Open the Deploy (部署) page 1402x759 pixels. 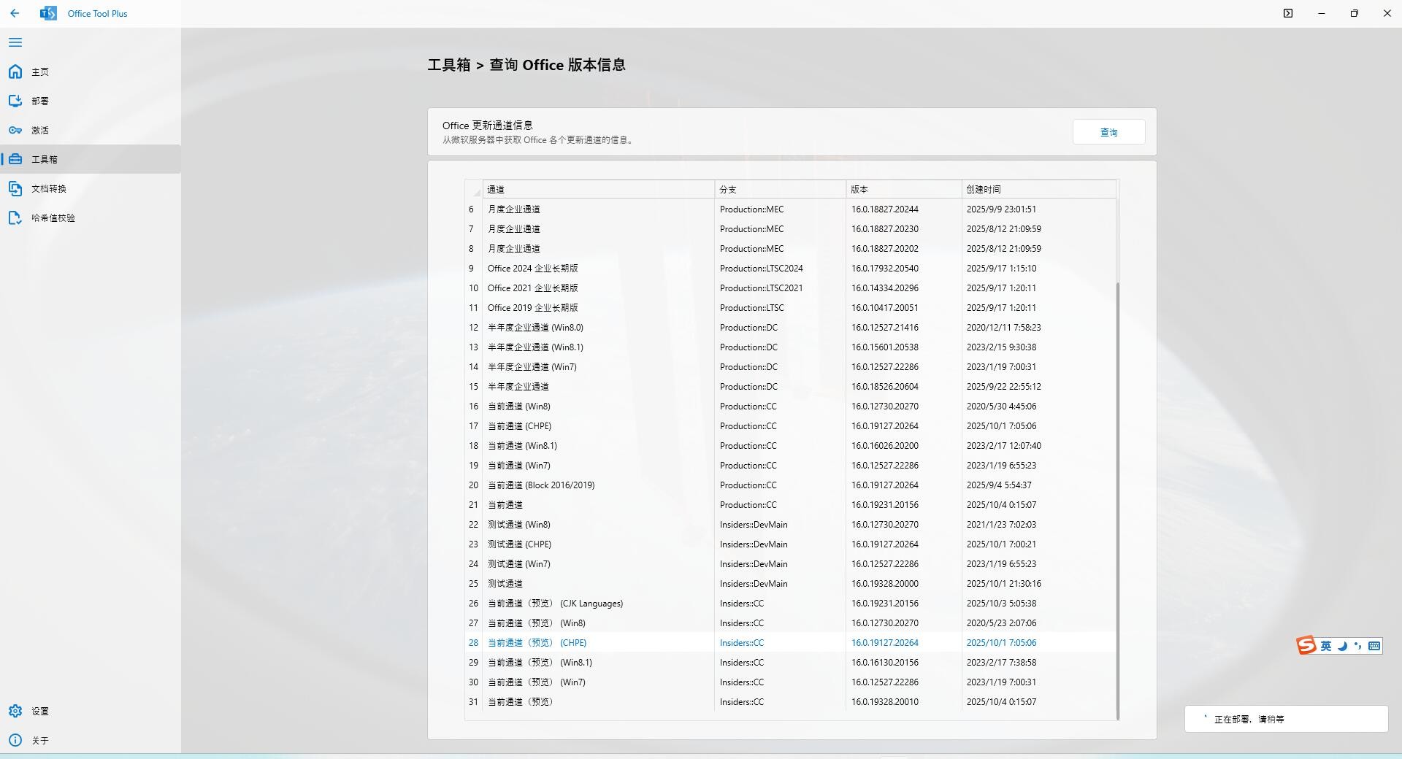click(40, 101)
